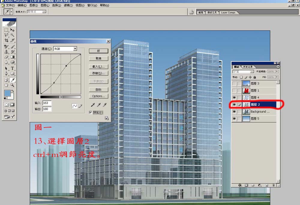Image resolution: width=300 pixels, height=205 pixels.
Task: Expand the Fill slider arrow
Action: coord(277,77)
